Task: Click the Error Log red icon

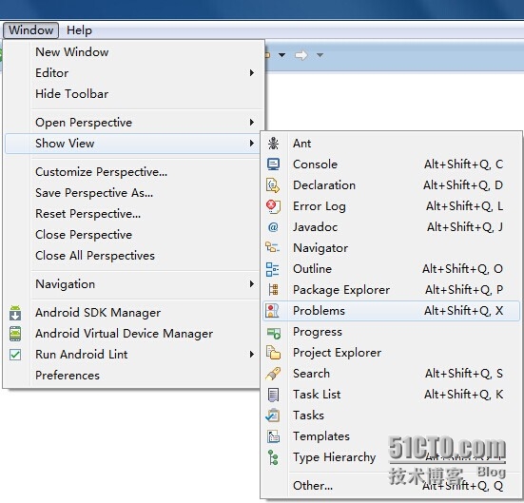Action: coord(273,206)
